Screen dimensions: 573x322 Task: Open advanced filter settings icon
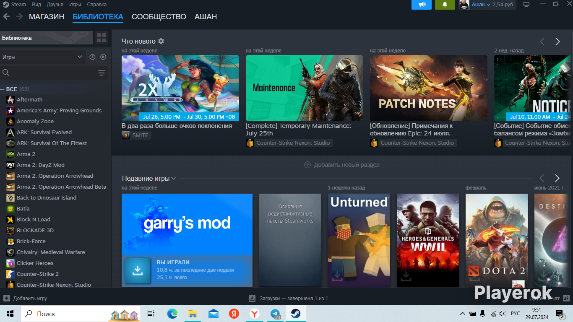point(101,73)
